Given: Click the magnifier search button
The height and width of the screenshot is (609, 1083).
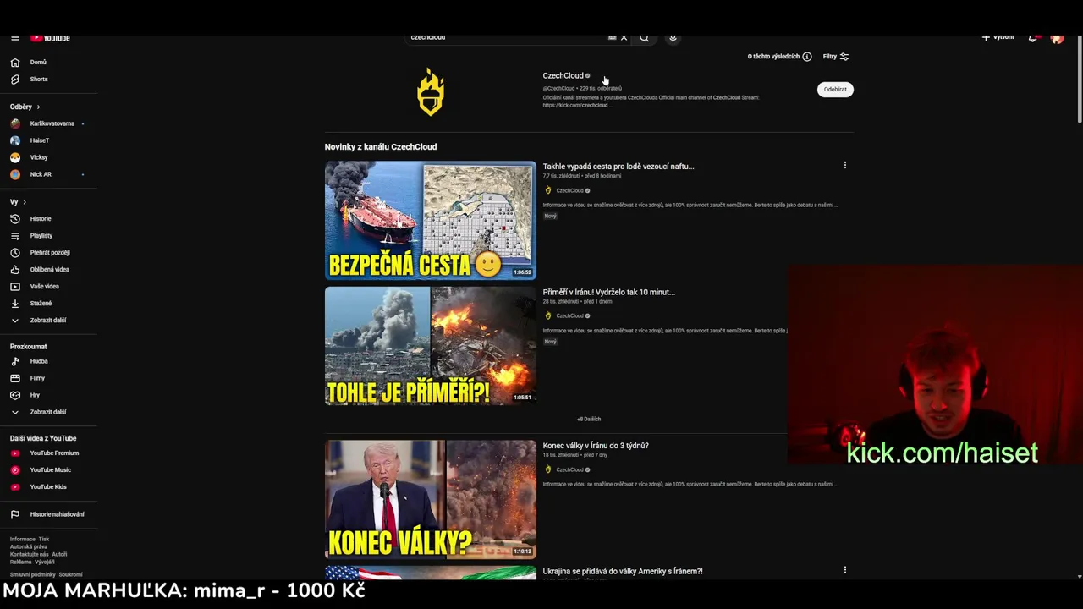Looking at the screenshot, I should [x=644, y=37].
